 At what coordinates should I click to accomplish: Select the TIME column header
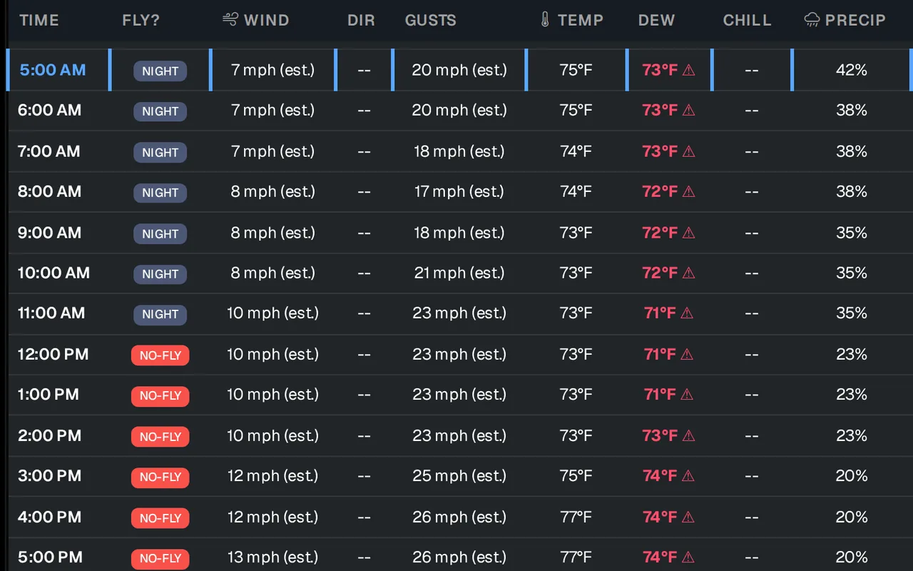[x=39, y=20]
